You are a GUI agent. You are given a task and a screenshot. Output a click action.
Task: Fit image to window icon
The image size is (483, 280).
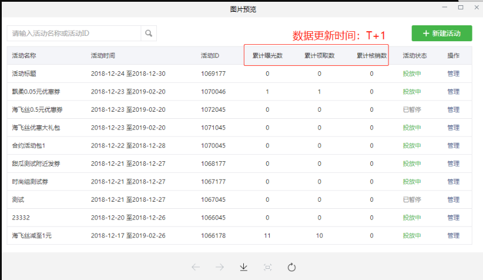tap(268, 267)
